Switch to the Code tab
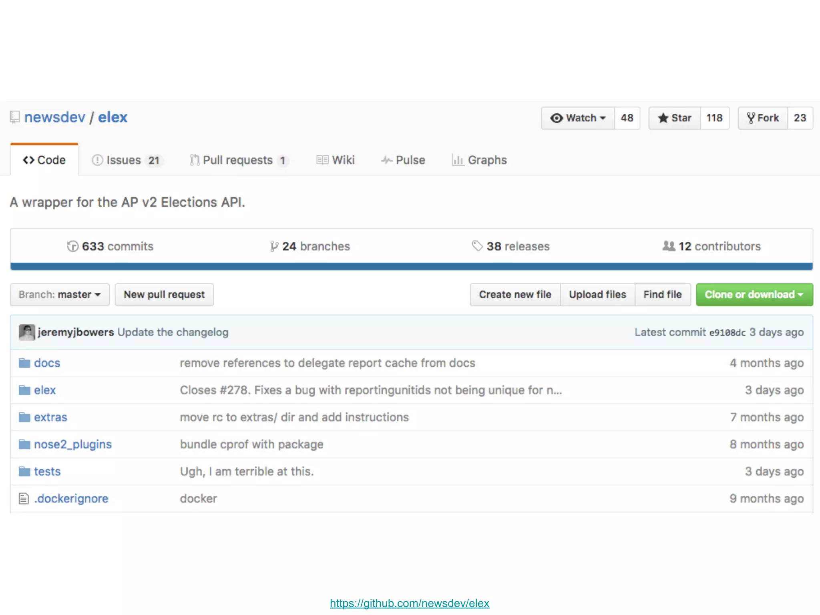The image size is (820, 615). (x=44, y=160)
